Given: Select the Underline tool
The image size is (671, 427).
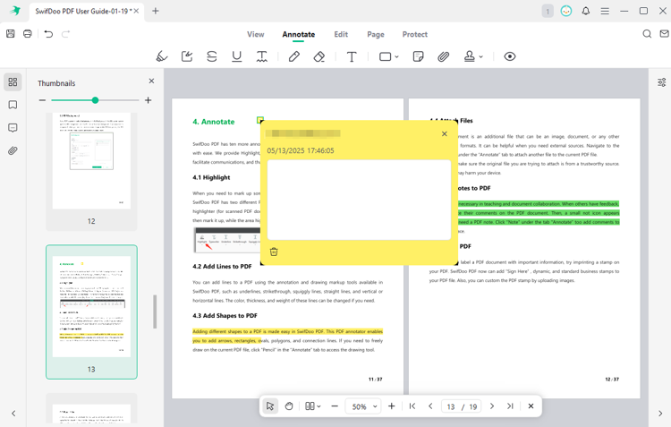Looking at the screenshot, I should pyautogui.click(x=237, y=56).
